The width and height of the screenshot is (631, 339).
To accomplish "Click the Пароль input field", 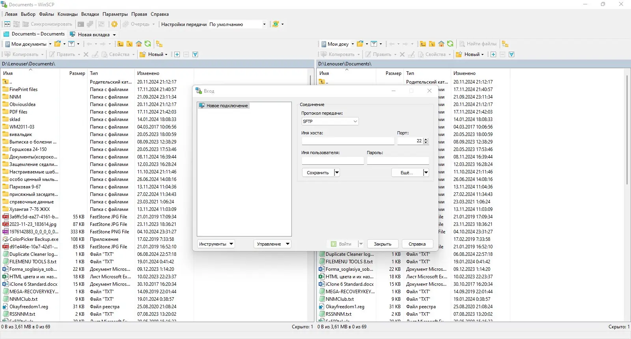I will tap(398, 160).
